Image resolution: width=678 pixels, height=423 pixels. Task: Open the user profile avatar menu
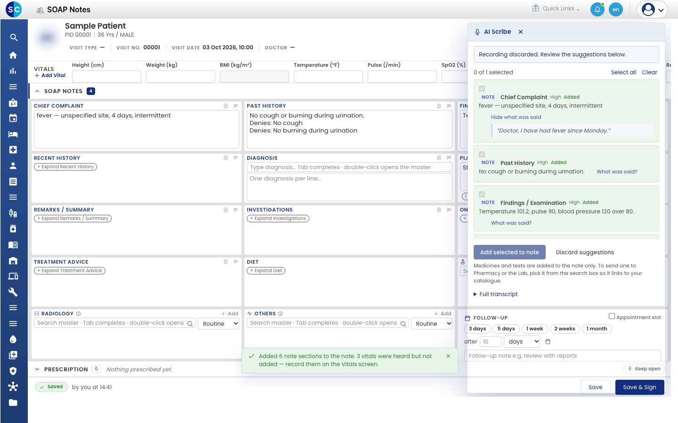pyautogui.click(x=652, y=9)
